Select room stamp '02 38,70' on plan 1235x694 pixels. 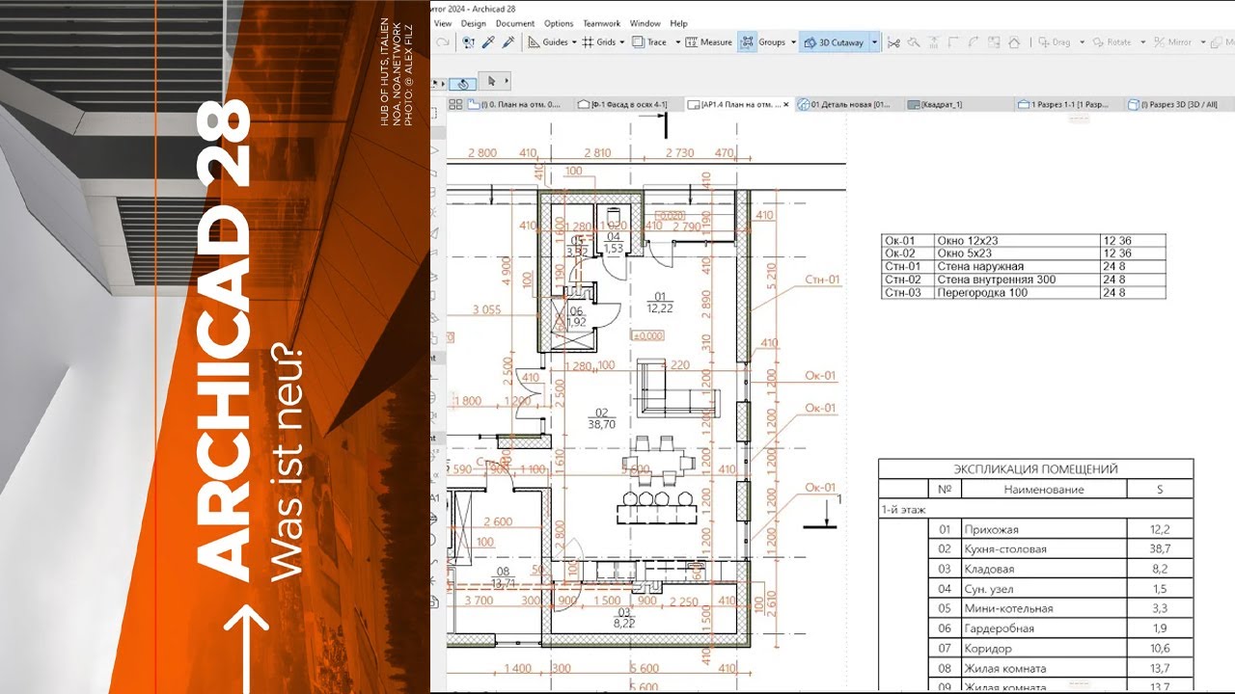click(602, 417)
